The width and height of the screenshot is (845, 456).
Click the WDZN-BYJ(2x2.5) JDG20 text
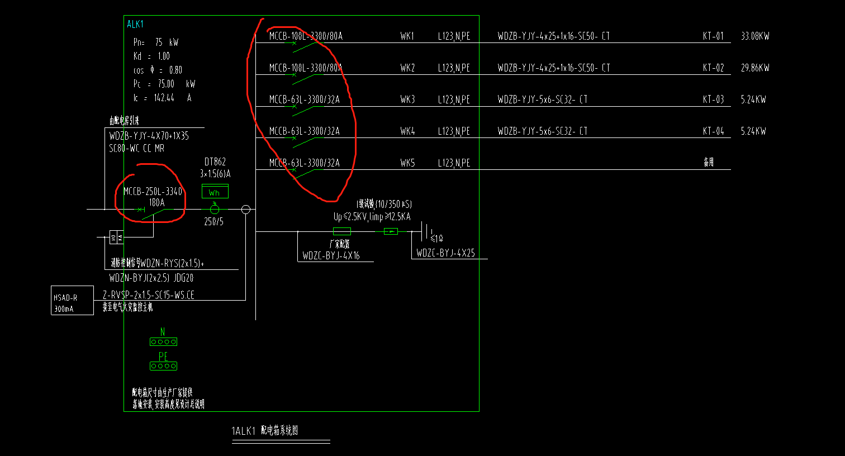coord(151,278)
